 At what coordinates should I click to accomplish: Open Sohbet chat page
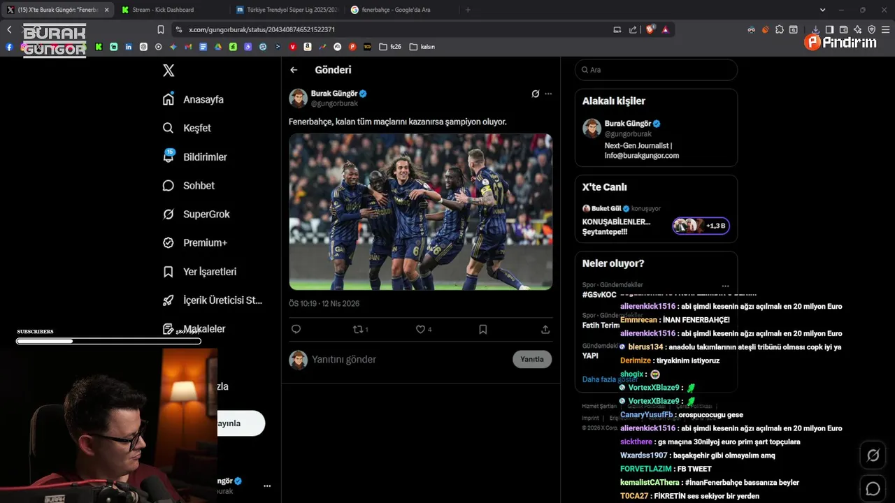188,185
